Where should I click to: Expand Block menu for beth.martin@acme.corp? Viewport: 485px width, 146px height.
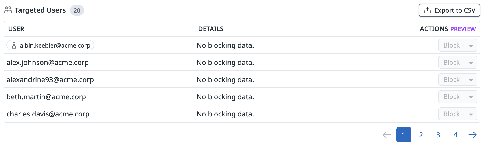pos(458,97)
